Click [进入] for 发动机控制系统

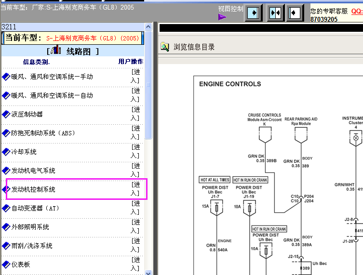coord(135,189)
